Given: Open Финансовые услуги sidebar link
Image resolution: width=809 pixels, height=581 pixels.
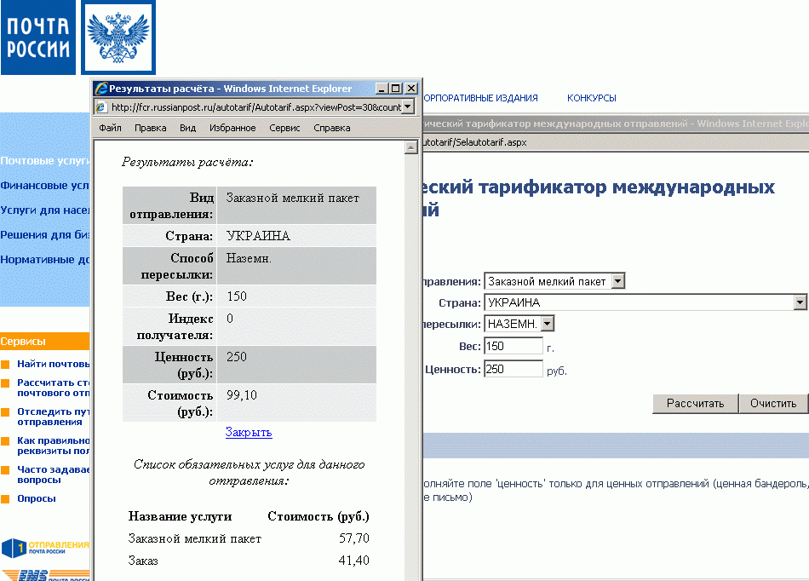Looking at the screenshot, I should [x=45, y=185].
